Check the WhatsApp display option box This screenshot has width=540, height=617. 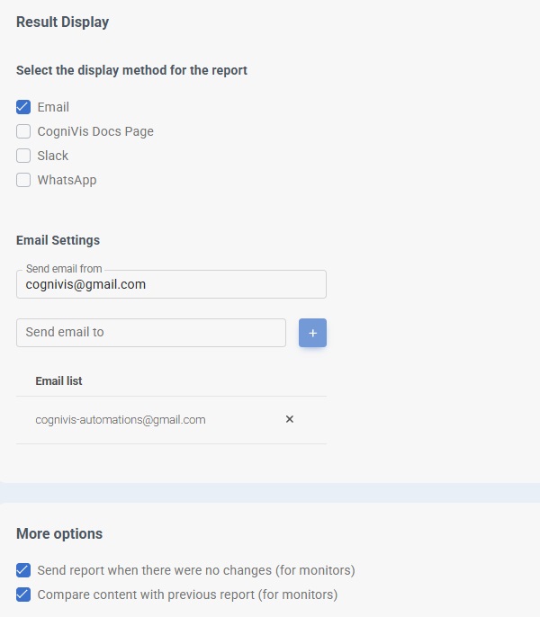point(23,180)
